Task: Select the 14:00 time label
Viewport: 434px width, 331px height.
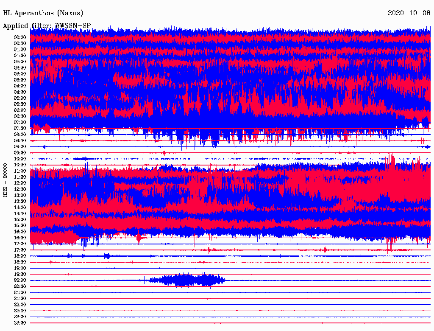Action: point(20,208)
